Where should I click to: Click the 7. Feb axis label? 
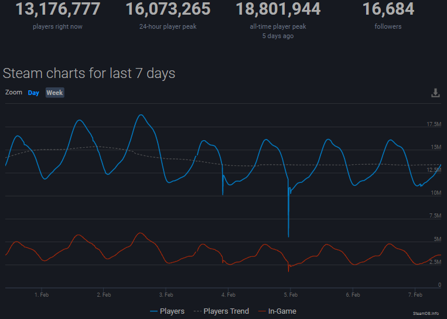pyautogui.click(x=414, y=294)
